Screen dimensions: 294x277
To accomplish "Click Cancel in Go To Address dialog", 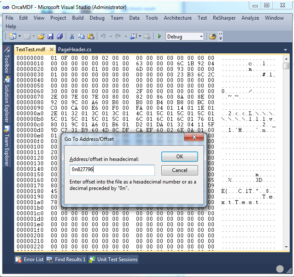I will [x=180, y=170].
